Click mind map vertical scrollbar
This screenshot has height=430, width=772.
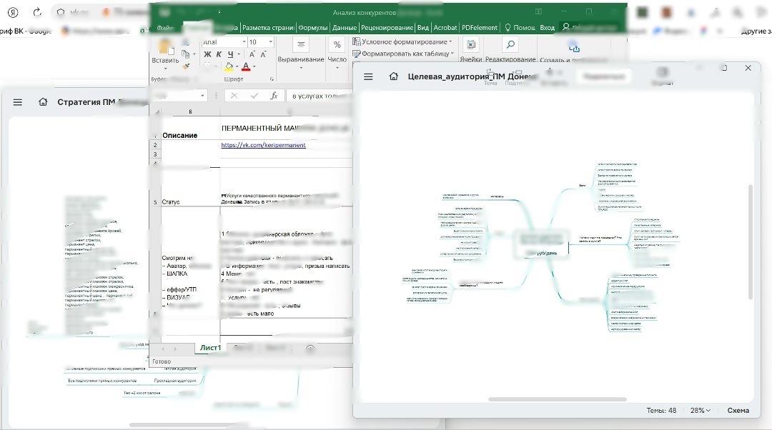tap(751, 241)
